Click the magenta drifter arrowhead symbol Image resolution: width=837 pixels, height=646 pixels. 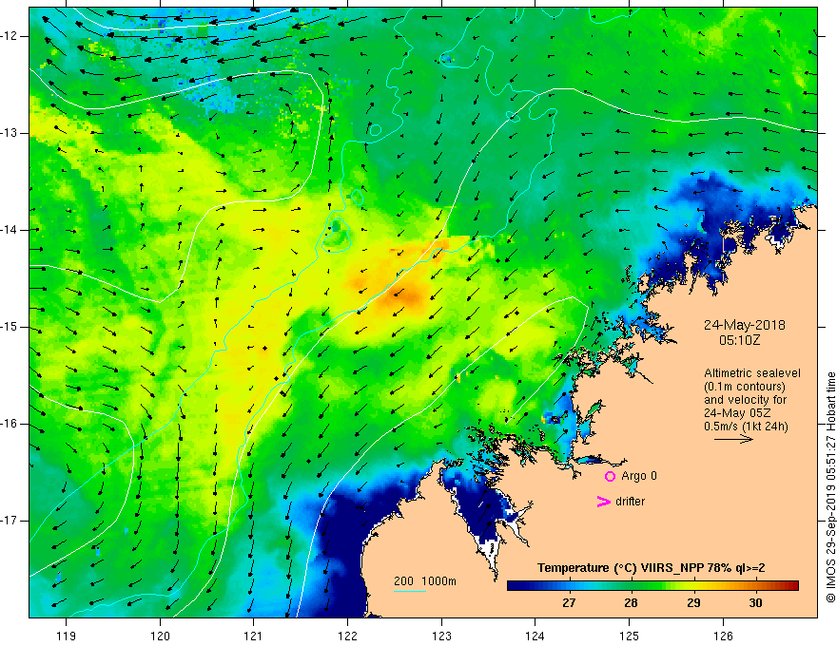pyautogui.click(x=604, y=502)
